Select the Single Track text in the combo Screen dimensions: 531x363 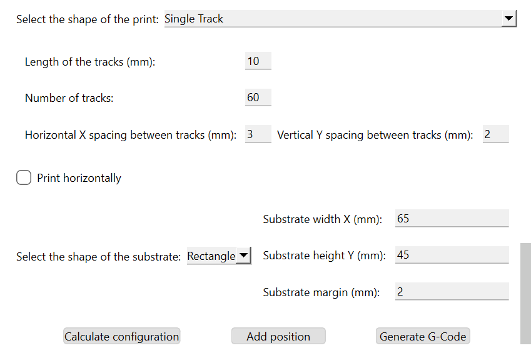point(193,19)
